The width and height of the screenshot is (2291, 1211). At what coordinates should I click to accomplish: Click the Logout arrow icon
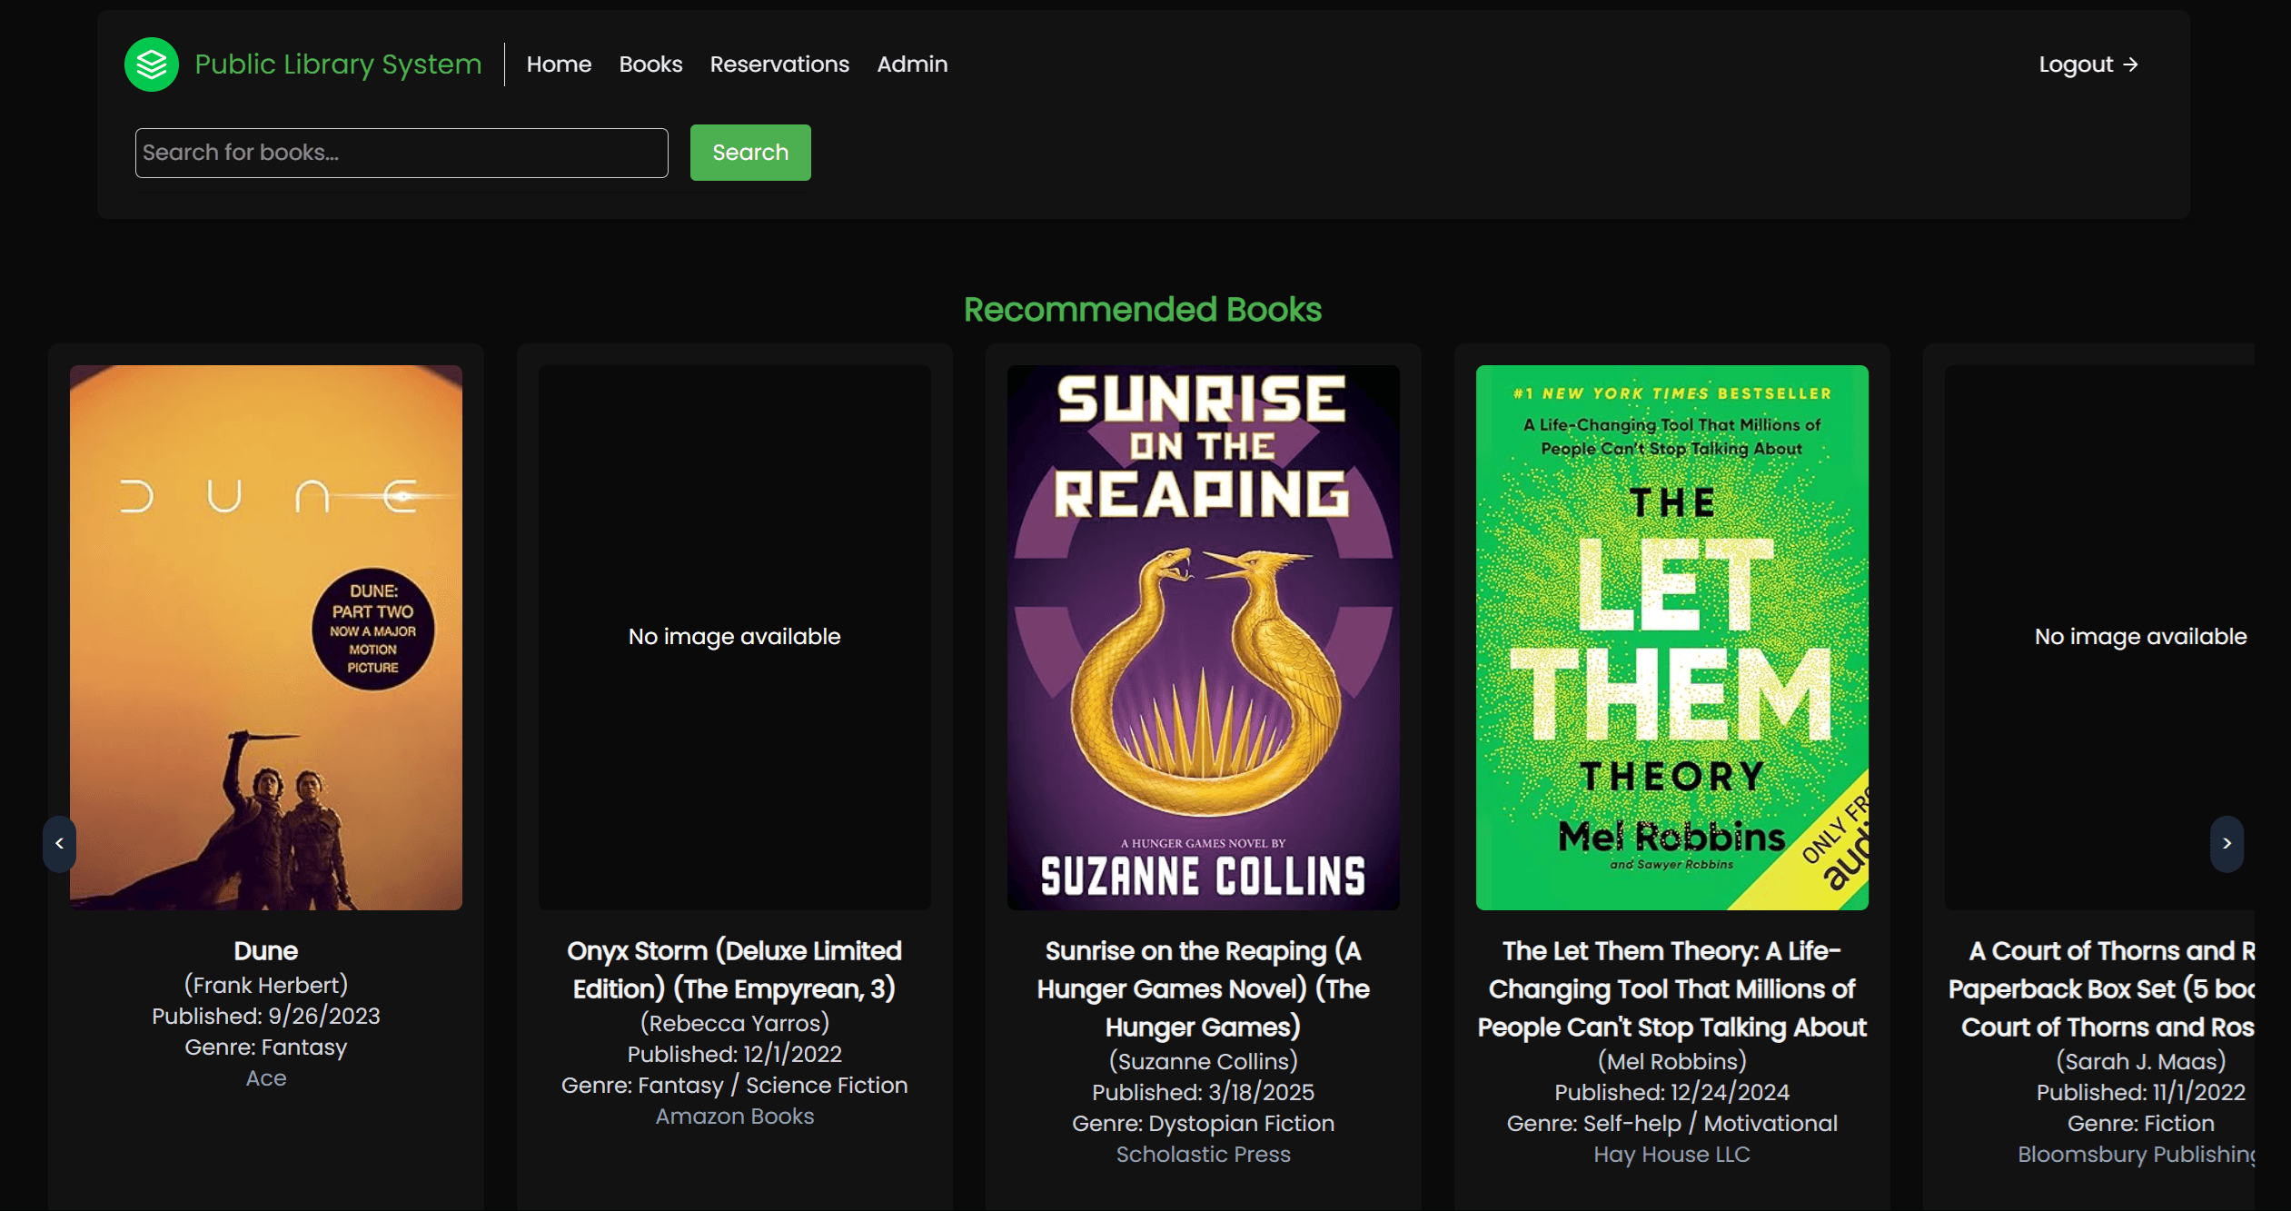[2131, 65]
